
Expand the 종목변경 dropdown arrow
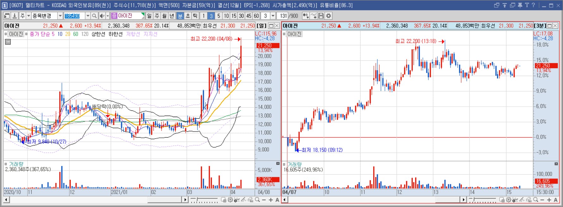60,16
